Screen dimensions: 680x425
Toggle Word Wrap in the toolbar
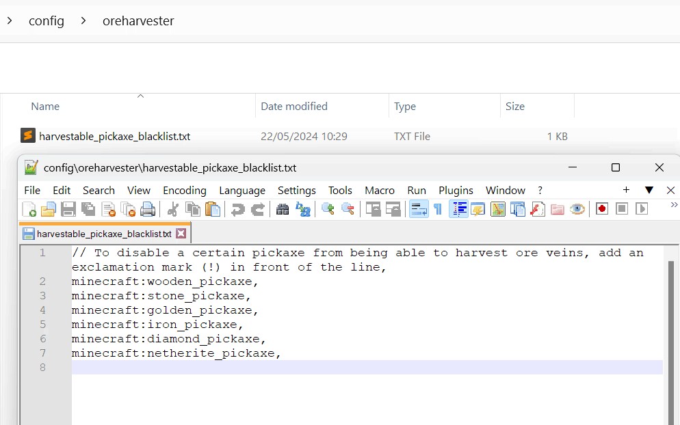(x=419, y=209)
